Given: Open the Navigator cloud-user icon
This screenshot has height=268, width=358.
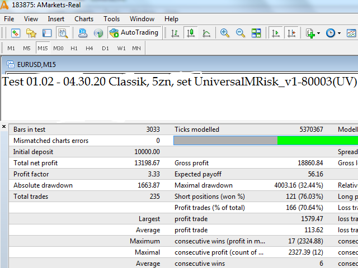Looking at the screenshot, I should pyautogui.click(x=82, y=33).
